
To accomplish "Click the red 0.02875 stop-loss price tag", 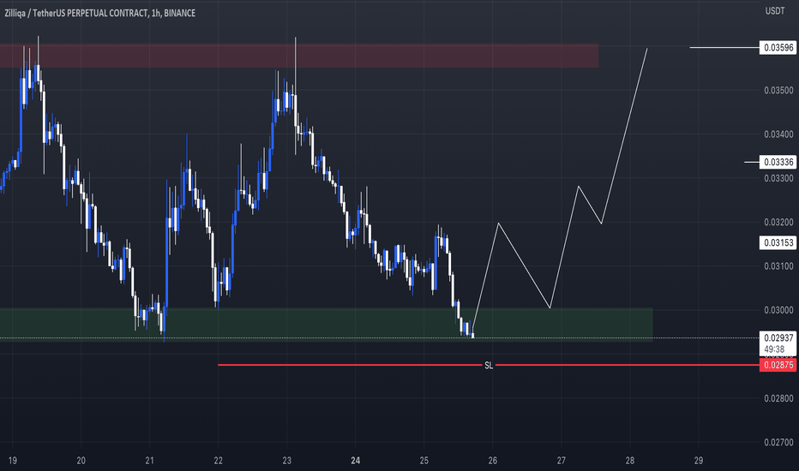I will (778, 365).
